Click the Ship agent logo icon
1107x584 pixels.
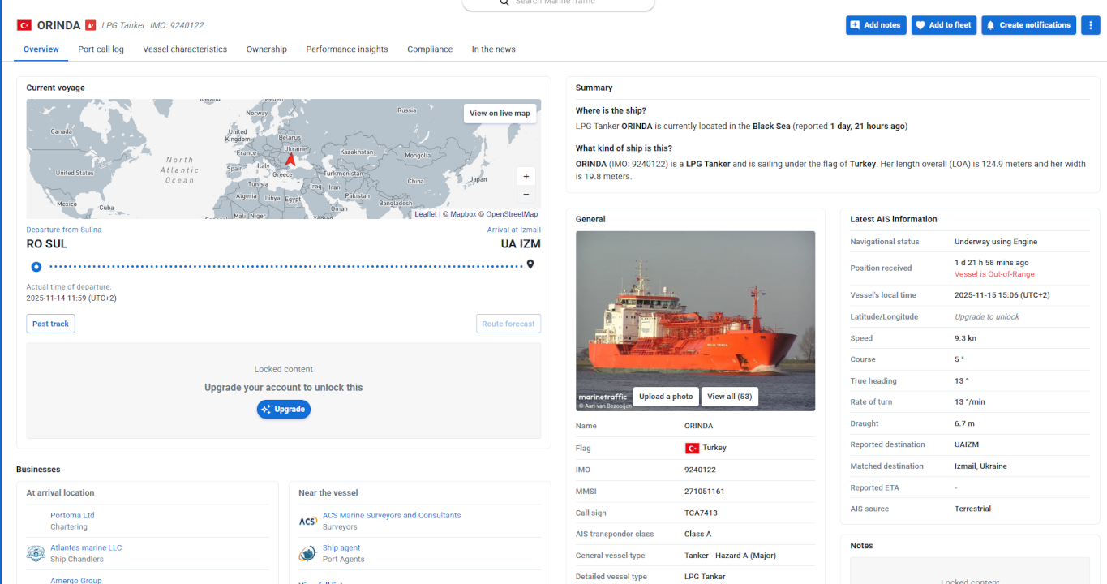(307, 554)
